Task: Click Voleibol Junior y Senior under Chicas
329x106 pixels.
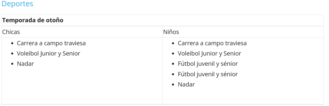Action: 48,53
